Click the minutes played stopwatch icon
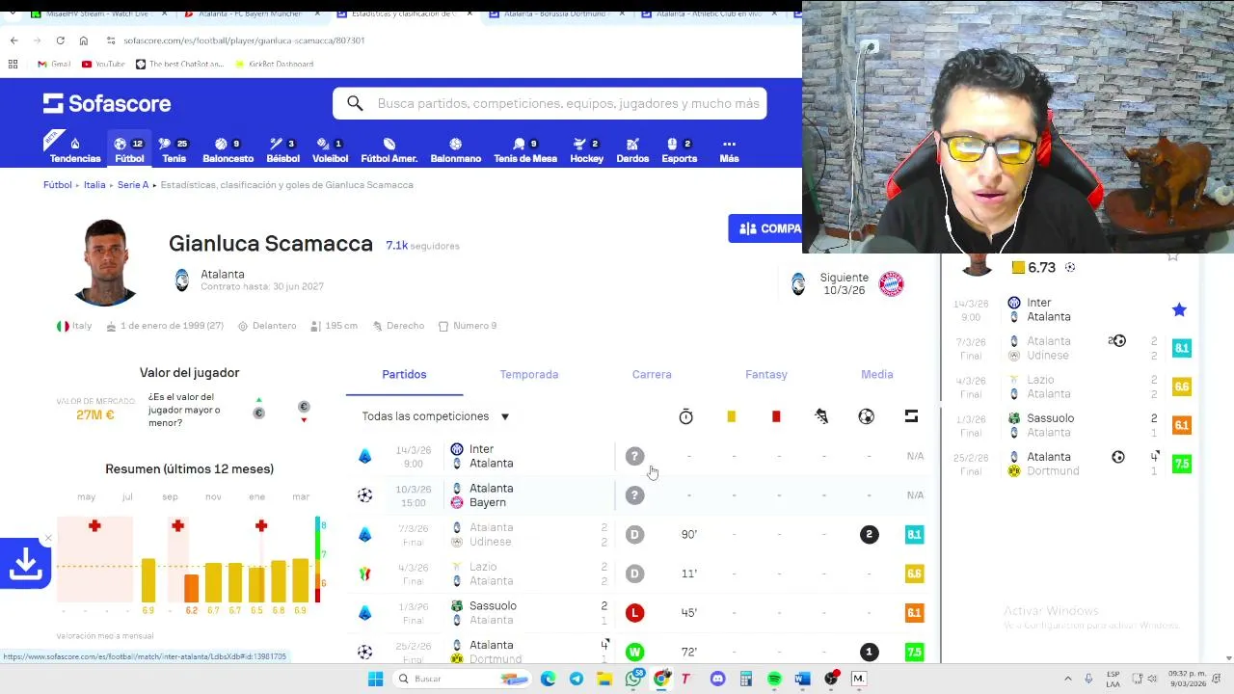This screenshot has width=1234, height=694. point(685,416)
